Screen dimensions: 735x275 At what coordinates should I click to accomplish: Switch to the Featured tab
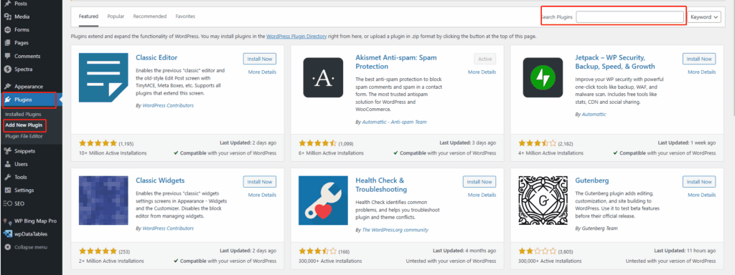coord(88,16)
